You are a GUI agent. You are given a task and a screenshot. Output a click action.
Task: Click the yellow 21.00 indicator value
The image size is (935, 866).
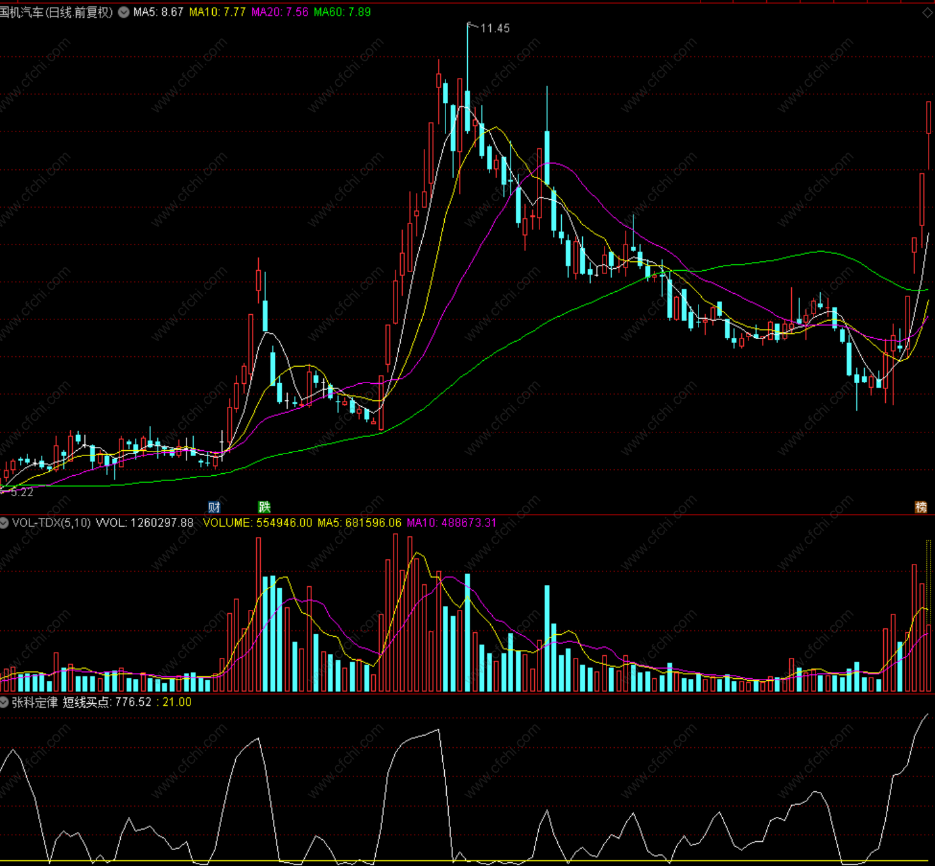[x=177, y=703]
